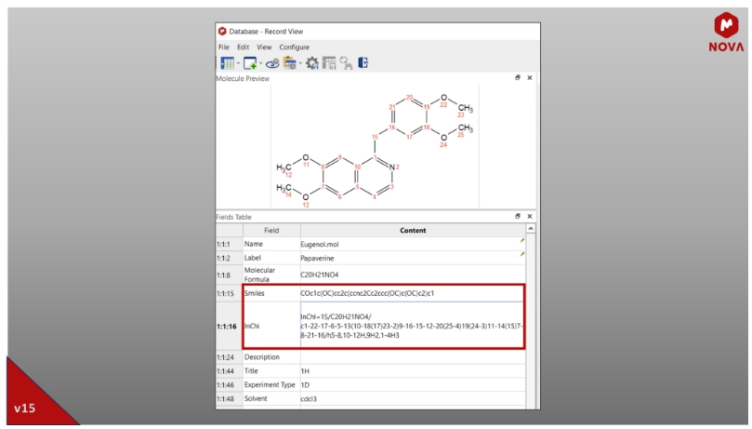Click the clipboard paste table icon

point(290,63)
